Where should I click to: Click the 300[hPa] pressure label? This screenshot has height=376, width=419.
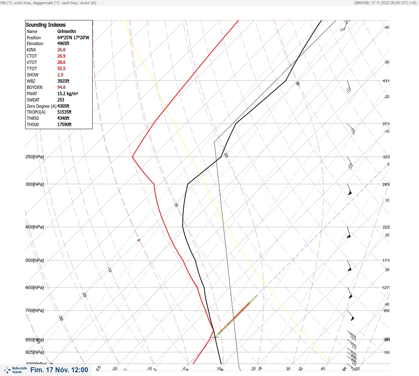pyautogui.click(x=35, y=184)
